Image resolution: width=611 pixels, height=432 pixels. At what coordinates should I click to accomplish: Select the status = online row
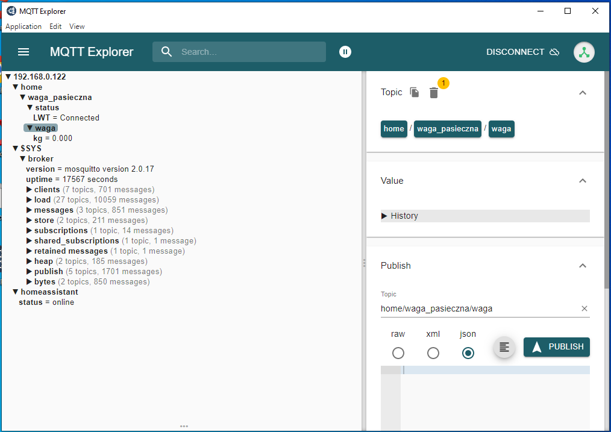(x=46, y=302)
